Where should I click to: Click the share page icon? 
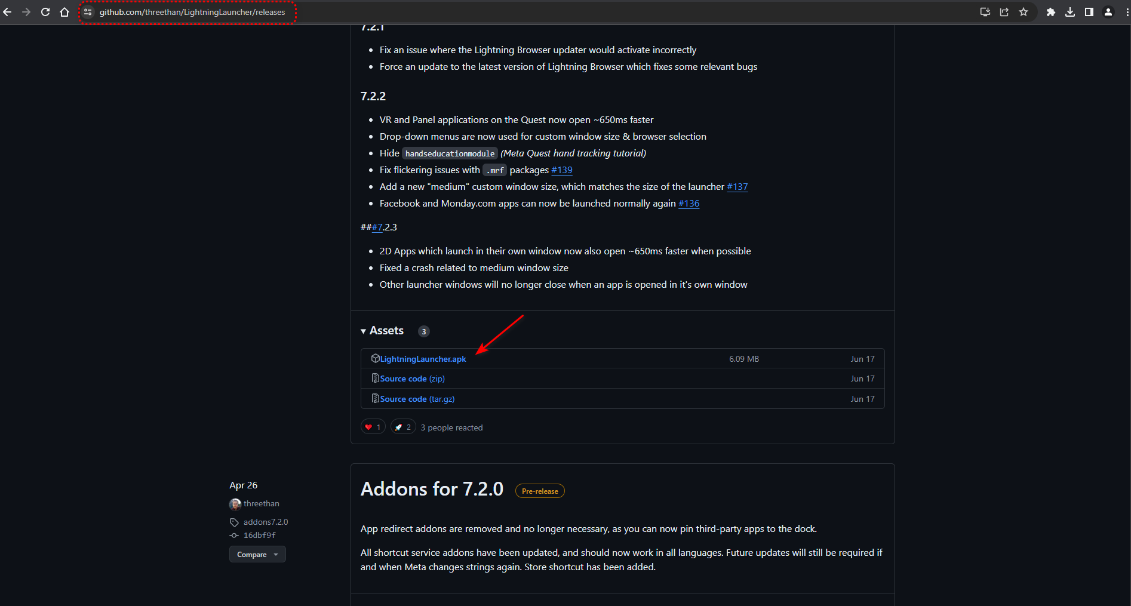tap(1004, 12)
